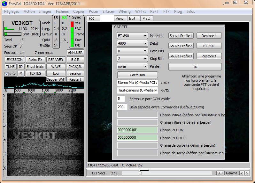Open the Poser menu
Screen dimensions: 255x183
pos(93,11)
